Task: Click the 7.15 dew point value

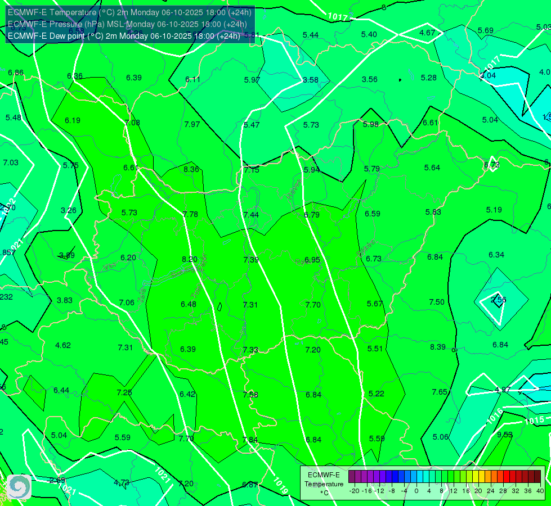Action: (252, 170)
